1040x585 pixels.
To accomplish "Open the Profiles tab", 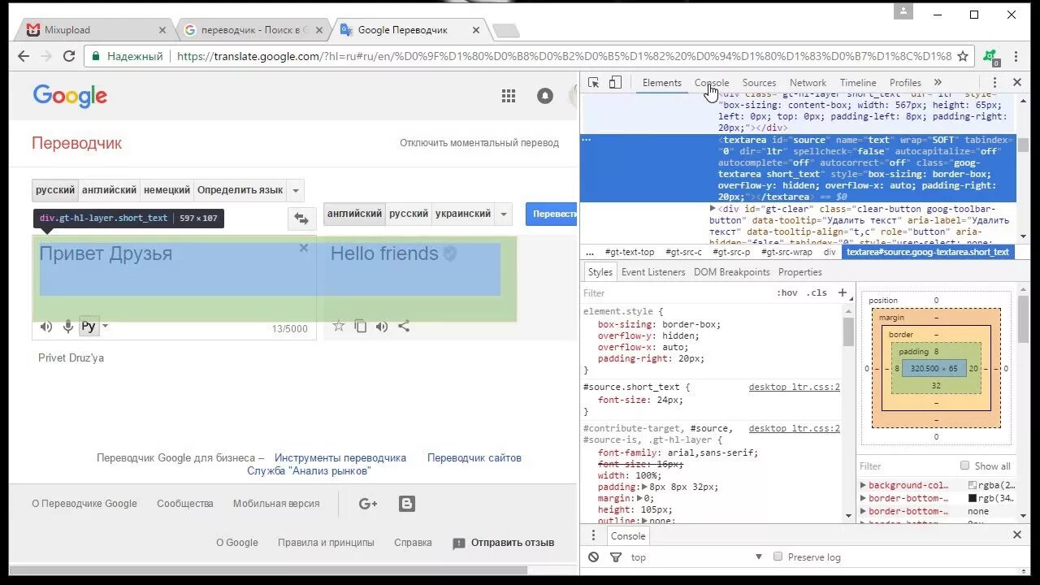I will (x=905, y=82).
